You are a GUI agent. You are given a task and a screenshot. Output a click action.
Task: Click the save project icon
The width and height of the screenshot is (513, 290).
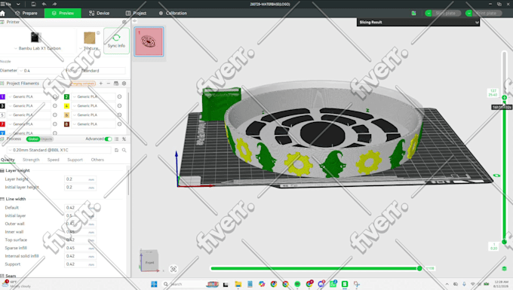point(33,5)
